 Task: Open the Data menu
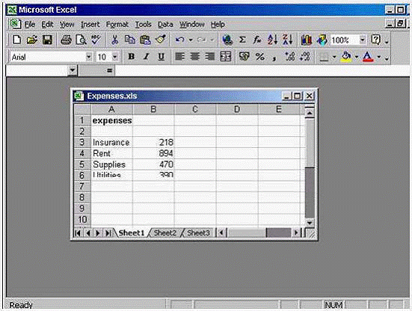[x=165, y=25]
